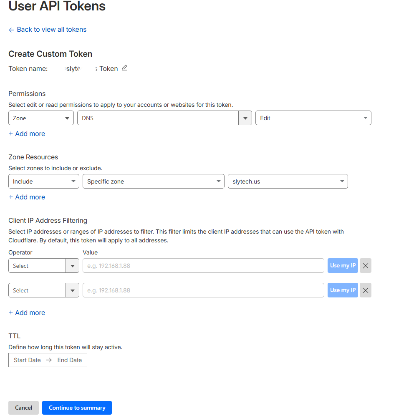Open the Zone permission type dropdown

coord(41,118)
